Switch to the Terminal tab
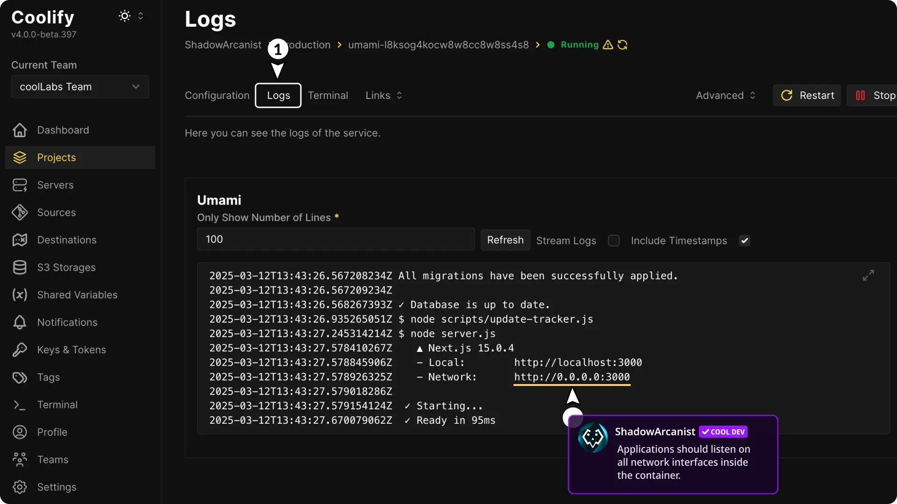The width and height of the screenshot is (897, 504). 328,95
